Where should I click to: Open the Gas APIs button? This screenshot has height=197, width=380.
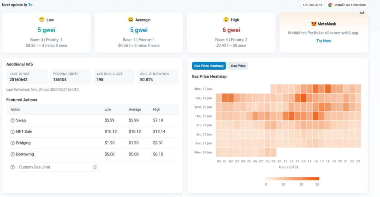tap(313, 5)
